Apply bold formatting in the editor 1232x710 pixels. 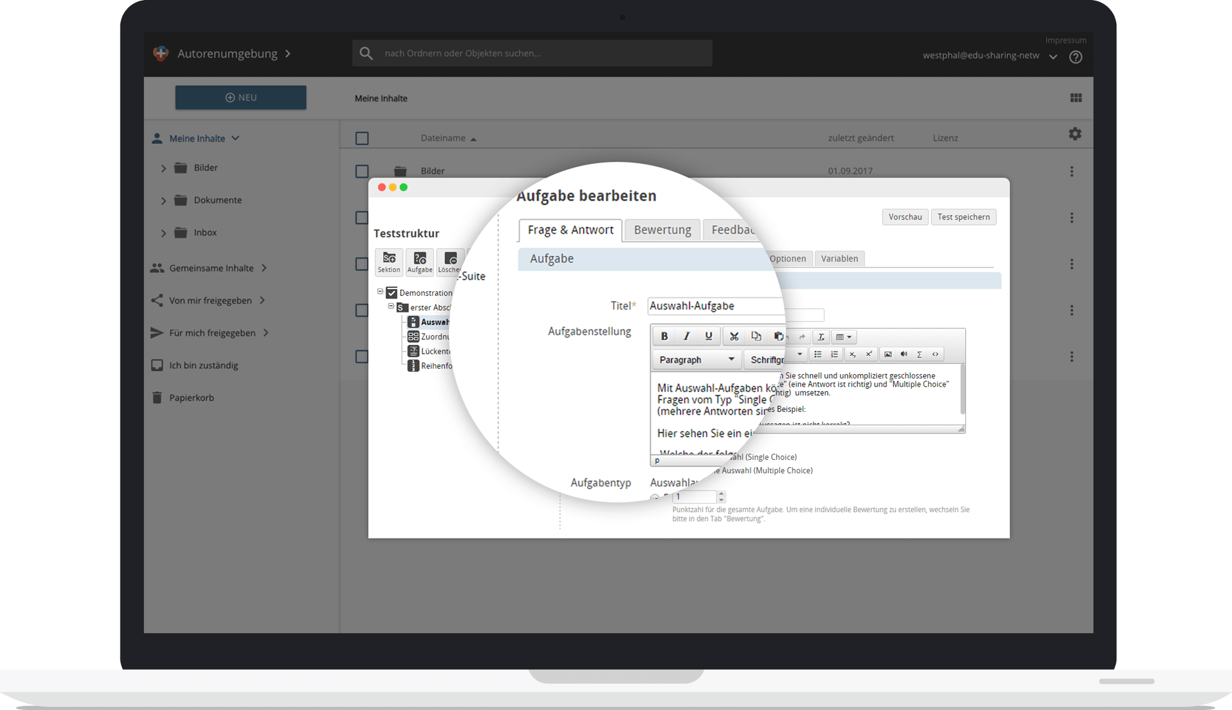coord(664,336)
